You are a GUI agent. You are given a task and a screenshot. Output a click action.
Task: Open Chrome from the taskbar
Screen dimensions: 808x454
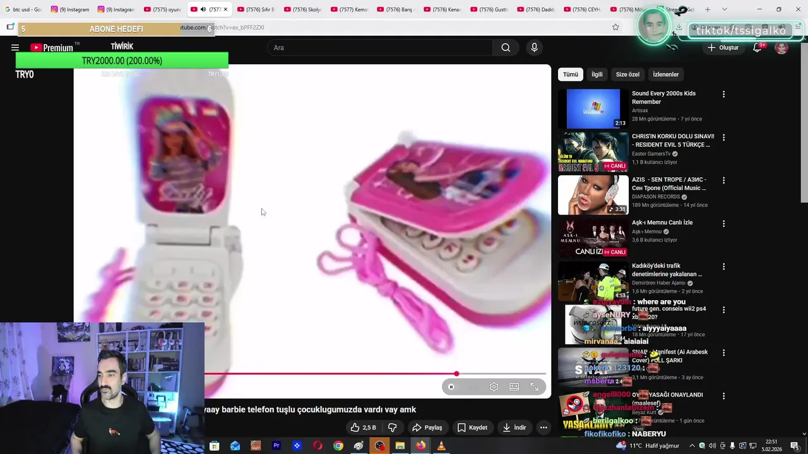point(338,446)
